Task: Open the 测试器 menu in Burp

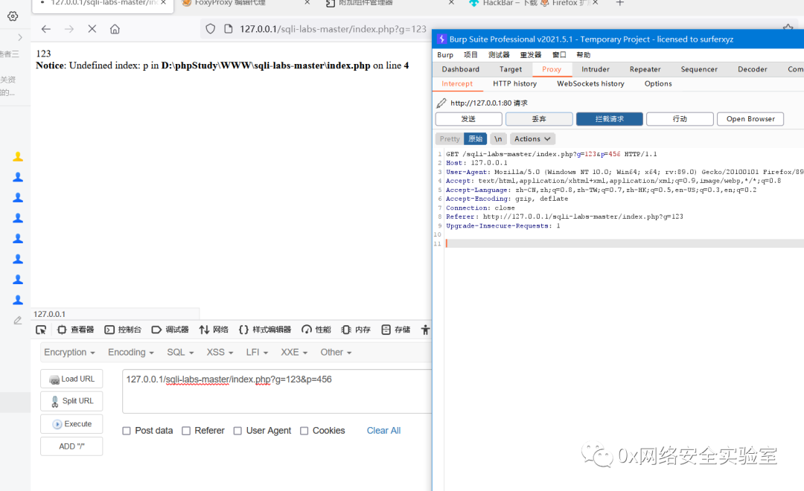Action: (x=499, y=55)
